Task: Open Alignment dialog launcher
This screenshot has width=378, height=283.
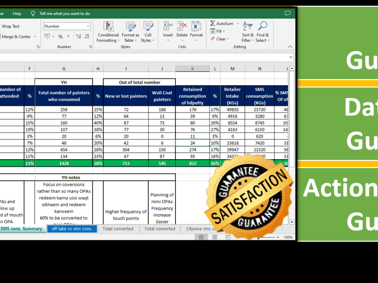Action: click(38, 47)
